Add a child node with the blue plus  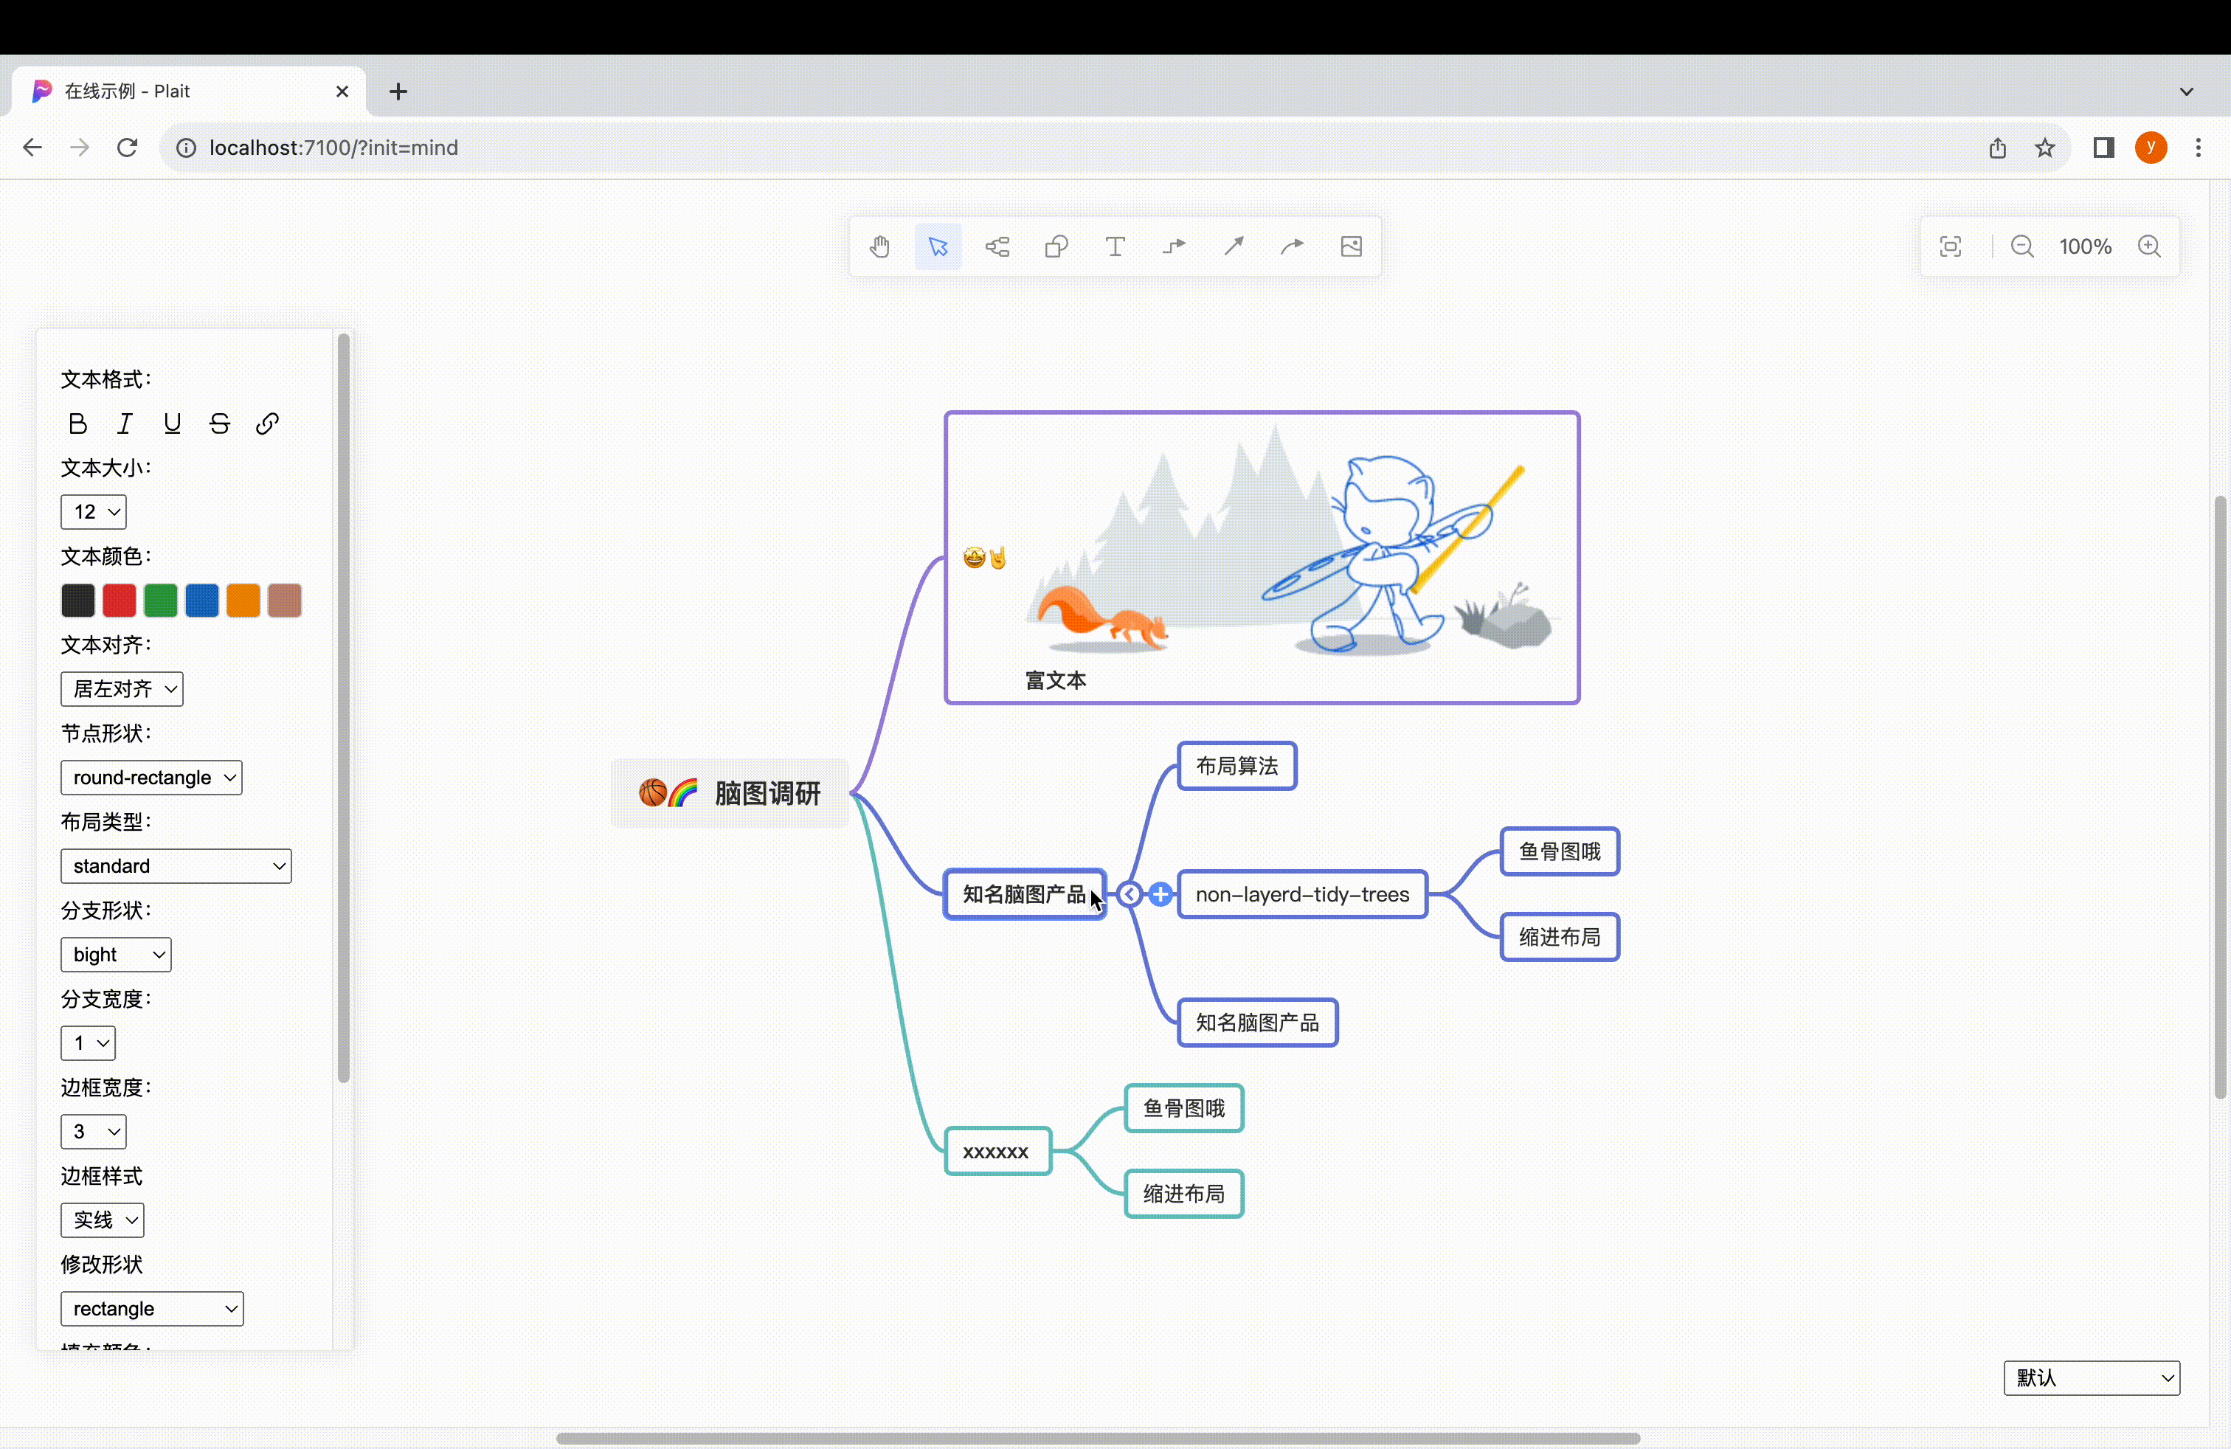coord(1161,894)
